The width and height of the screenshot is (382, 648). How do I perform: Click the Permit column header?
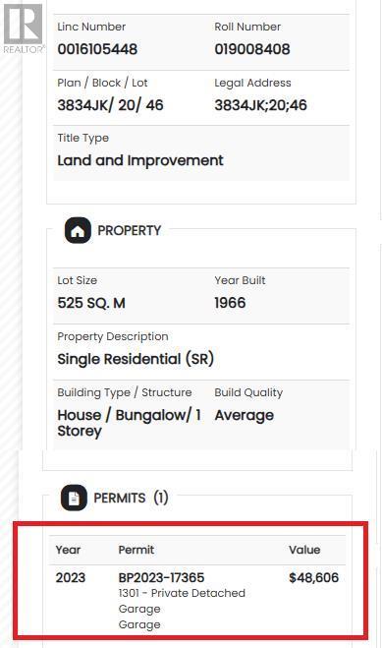136,550
